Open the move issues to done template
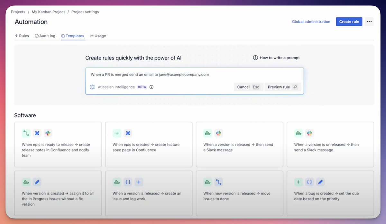386x224 pixels. 240,193
